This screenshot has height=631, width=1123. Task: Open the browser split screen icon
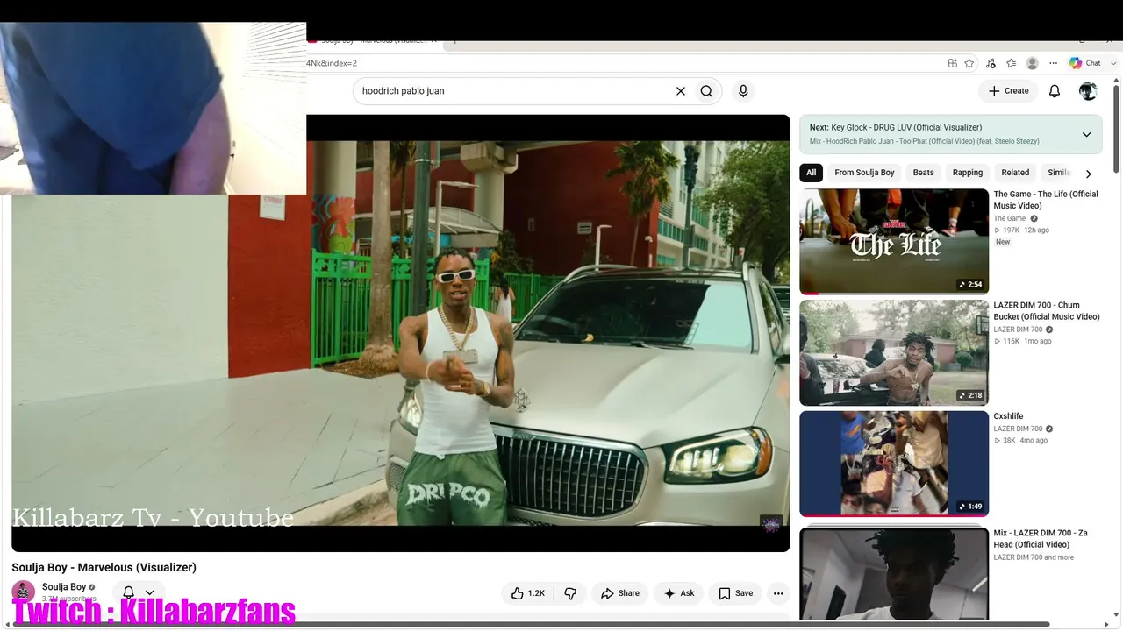pyautogui.click(x=953, y=63)
